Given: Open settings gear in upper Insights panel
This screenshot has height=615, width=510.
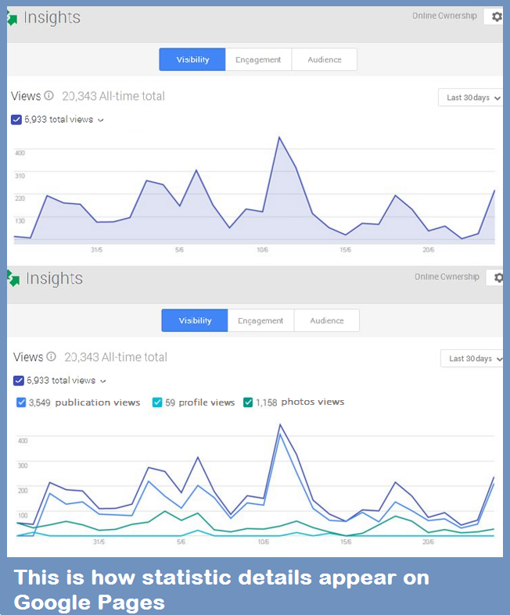Looking at the screenshot, I should (497, 16).
